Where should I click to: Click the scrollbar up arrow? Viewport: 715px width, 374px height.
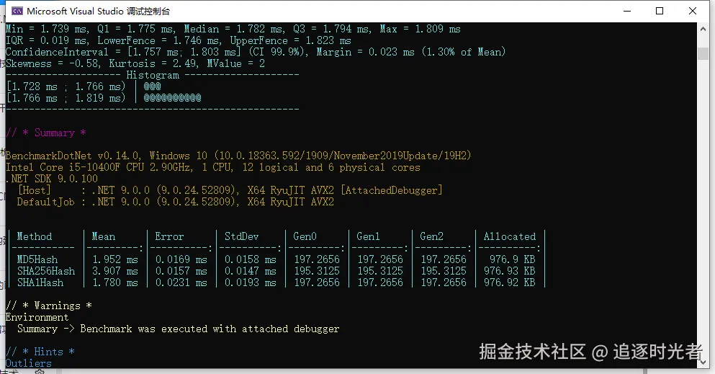click(703, 28)
